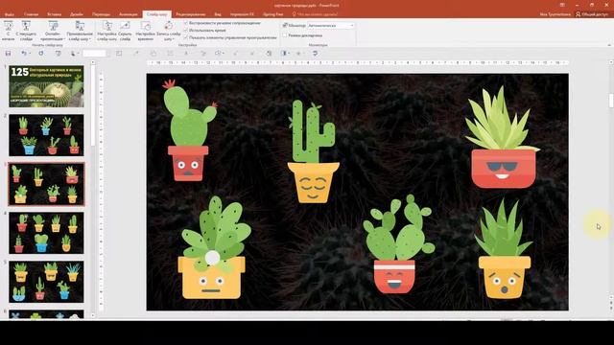Screen dimensions: 614x345
Task: Collapse the ribbon with arrow
Action: tap(608, 45)
